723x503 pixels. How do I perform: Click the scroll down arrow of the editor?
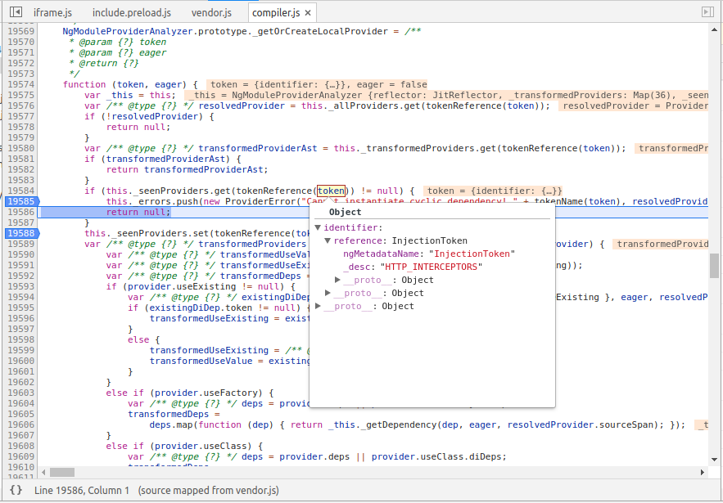[714, 459]
